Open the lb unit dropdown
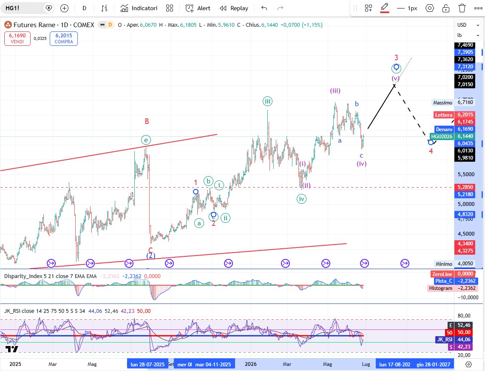The width and height of the screenshot is (485, 371). tap(468, 35)
